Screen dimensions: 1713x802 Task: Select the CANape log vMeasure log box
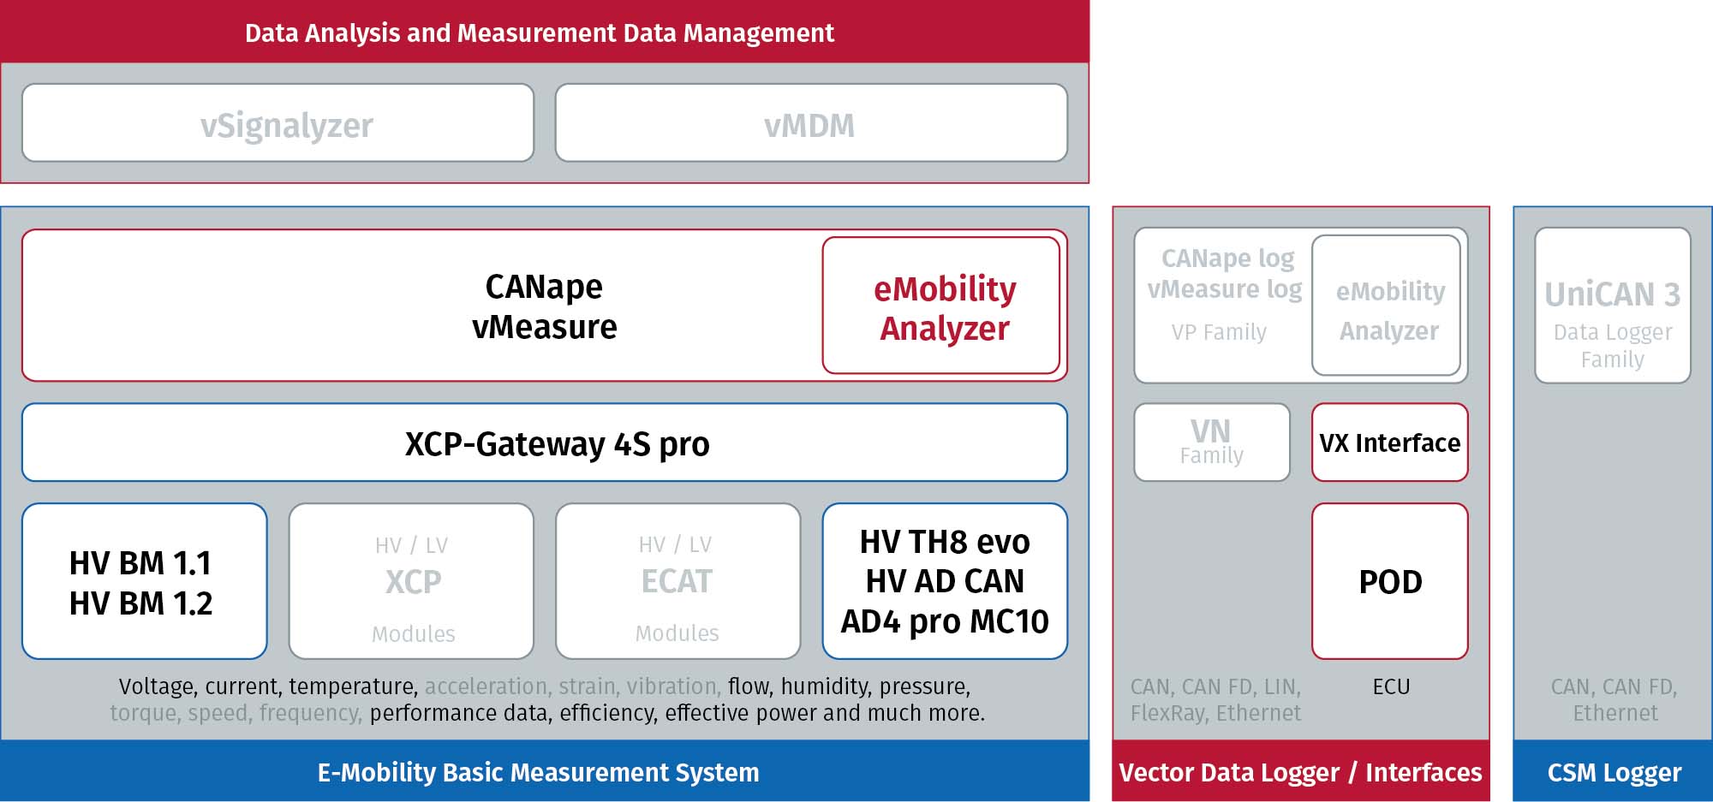pyautogui.click(x=1223, y=306)
